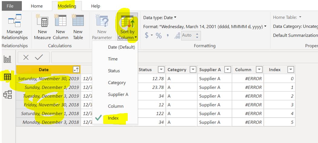This screenshot has width=318, height=143.
Task: Open the Category column filter dropdown
Action: point(193,70)
